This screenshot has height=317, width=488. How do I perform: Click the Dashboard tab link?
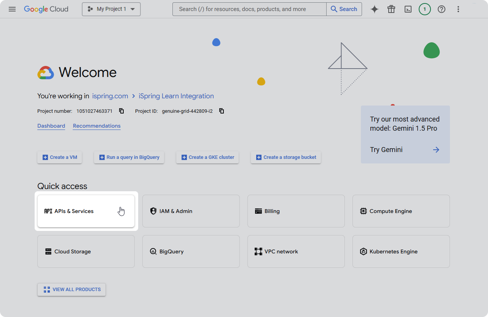pos(51,126)
